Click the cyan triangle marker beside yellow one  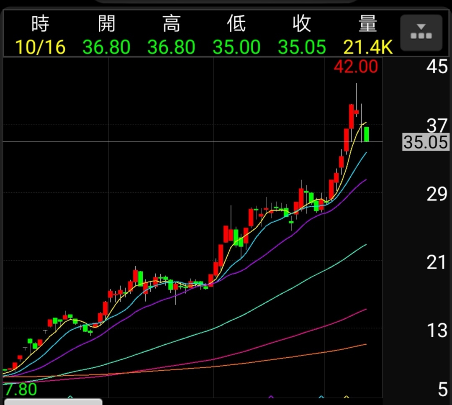(x=321, y=396)
